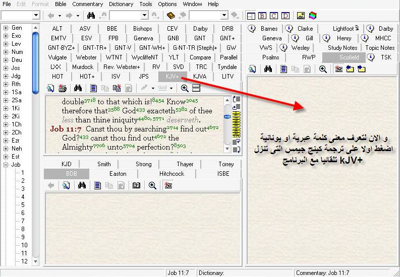The image size is (400, 277).
Task: Open the Options menu
Action: click(167, 4)
